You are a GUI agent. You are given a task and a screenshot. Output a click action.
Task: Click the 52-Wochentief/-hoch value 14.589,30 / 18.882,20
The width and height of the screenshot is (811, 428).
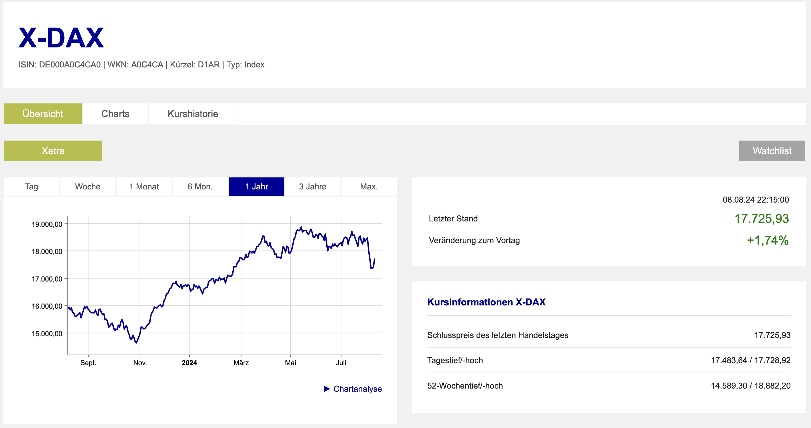[x=750, y=386]
